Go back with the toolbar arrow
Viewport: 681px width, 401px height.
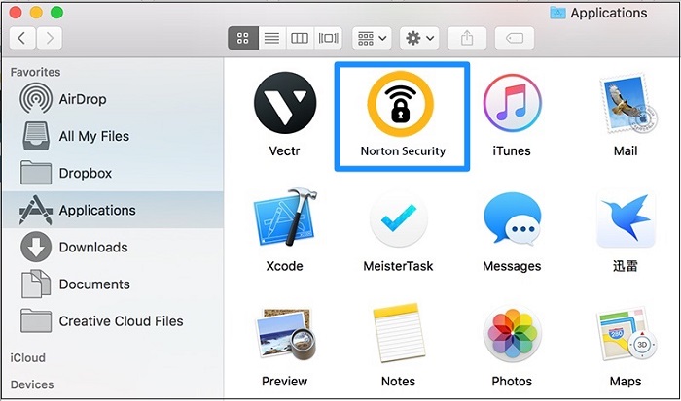tap(22, 38)
